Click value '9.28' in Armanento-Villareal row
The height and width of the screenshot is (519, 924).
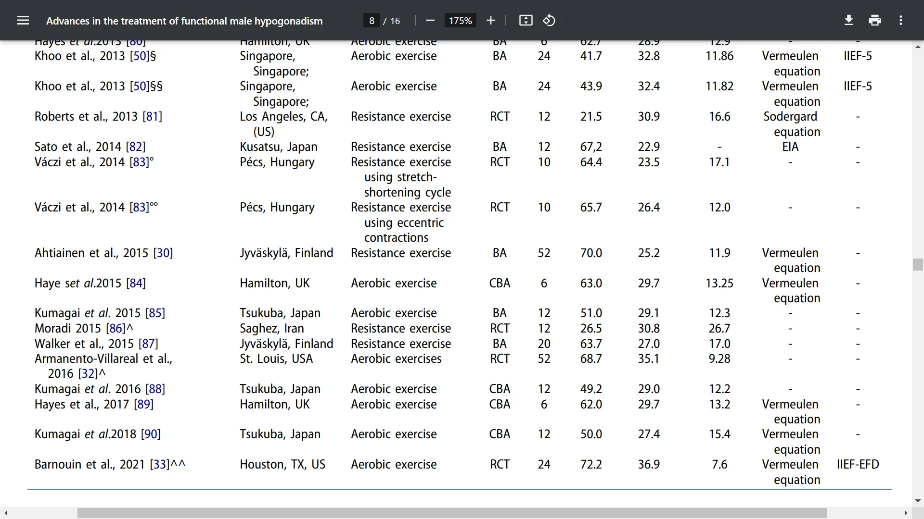pyautogui.click(x=719, y=359)
